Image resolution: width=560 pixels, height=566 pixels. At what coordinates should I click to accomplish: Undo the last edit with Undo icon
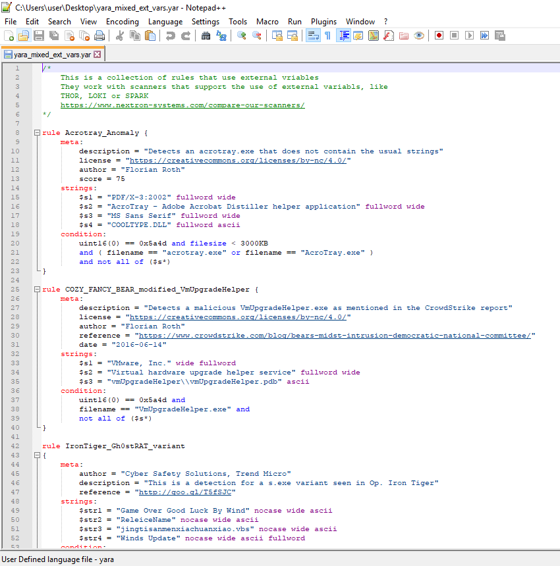pos(170,36)
